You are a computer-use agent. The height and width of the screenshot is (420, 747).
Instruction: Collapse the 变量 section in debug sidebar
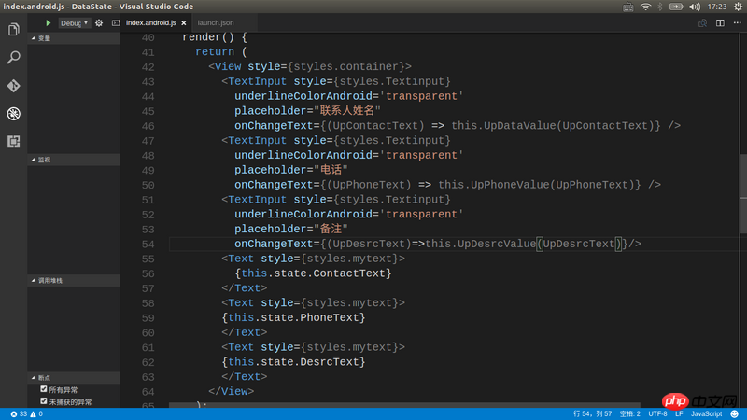click(x=44, y=38)
